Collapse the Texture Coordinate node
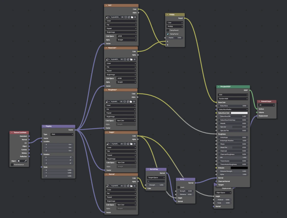 tap(12, 132)
